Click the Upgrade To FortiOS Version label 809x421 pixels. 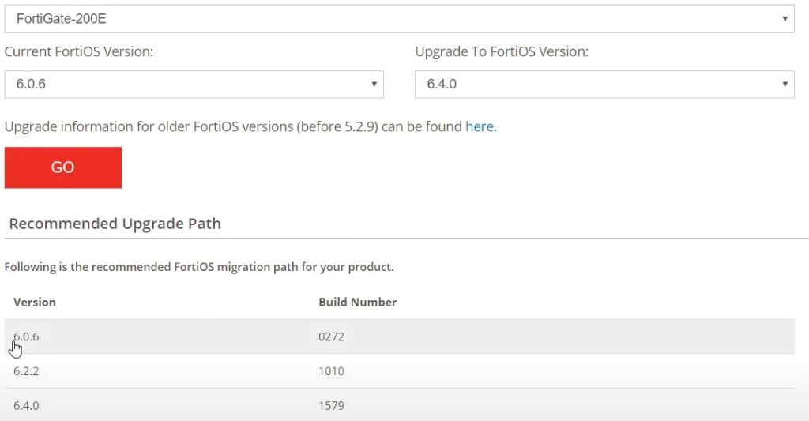pyautogui.click(x=502, y=51)
